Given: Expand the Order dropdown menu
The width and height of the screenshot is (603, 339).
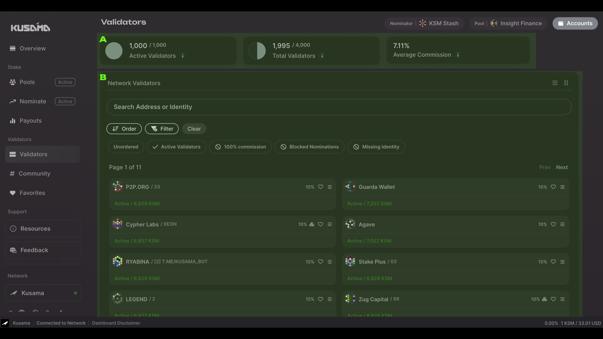Looking at the screenshot, I should tap(124, 128).
